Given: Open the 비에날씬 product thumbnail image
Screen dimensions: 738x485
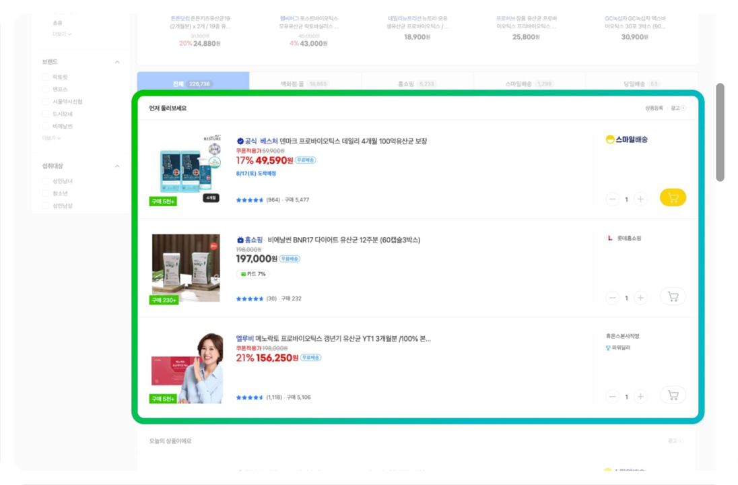Looking at the screenshot, I should pos(186,268).
